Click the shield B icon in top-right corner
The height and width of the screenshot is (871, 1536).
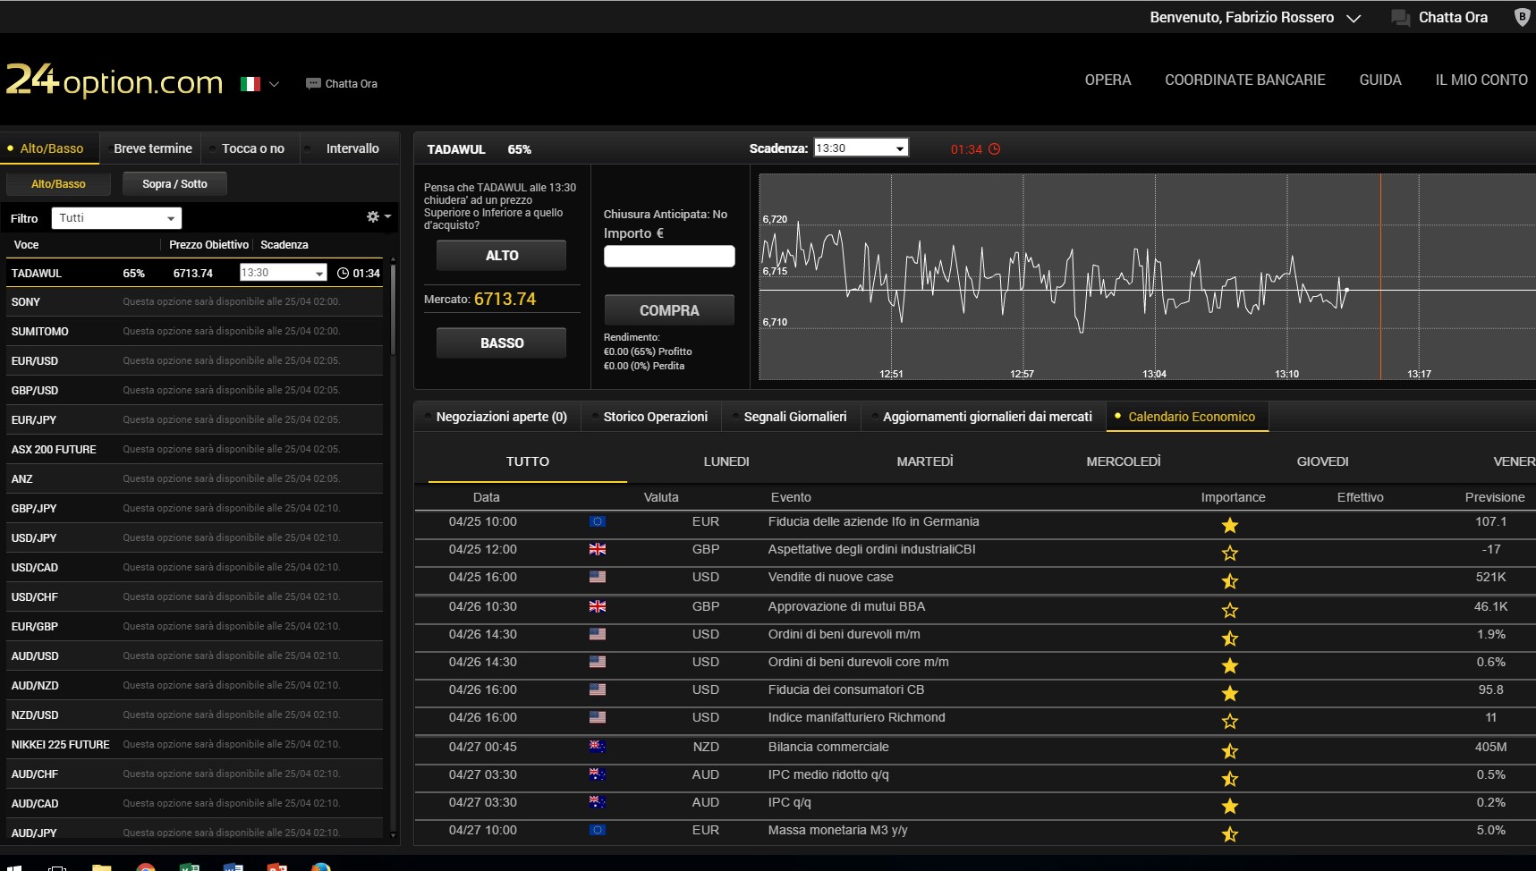[x=1522, y=17]
